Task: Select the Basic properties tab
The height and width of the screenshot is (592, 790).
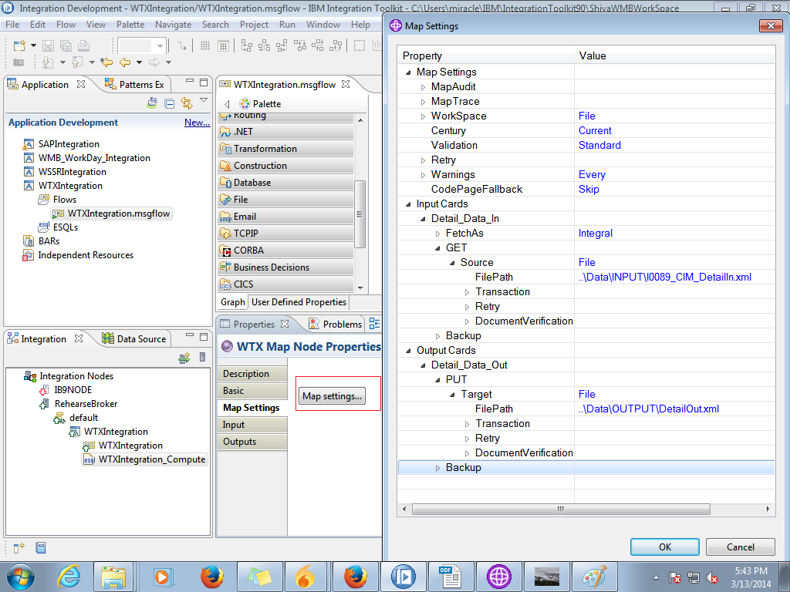Action: coord(252,391)
